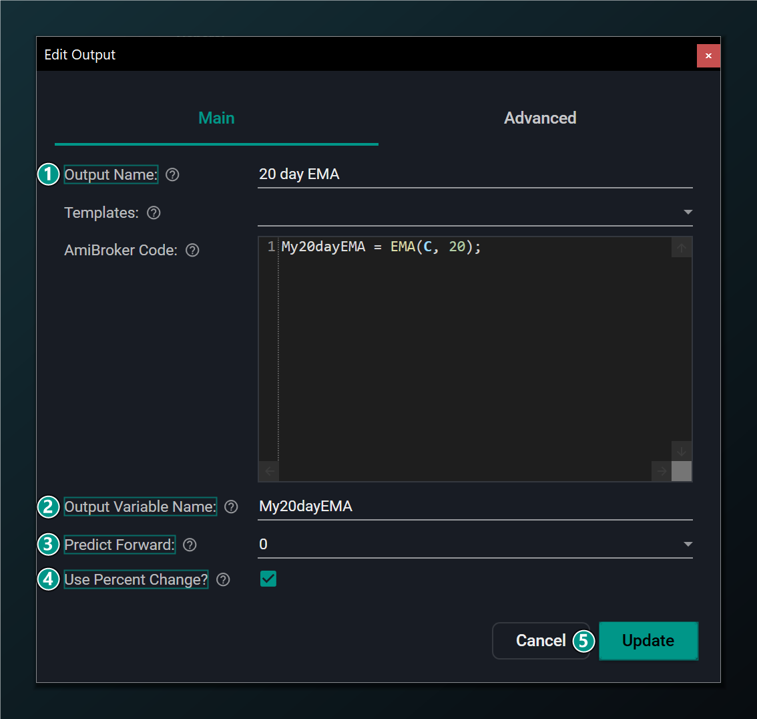Click the Cancel button
Screen dimensions: 757x719
pos(541,641)
